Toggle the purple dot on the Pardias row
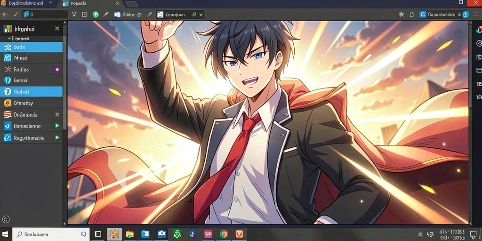The height and width of the screenshot is (241, 482). click(x=57, y=70)
